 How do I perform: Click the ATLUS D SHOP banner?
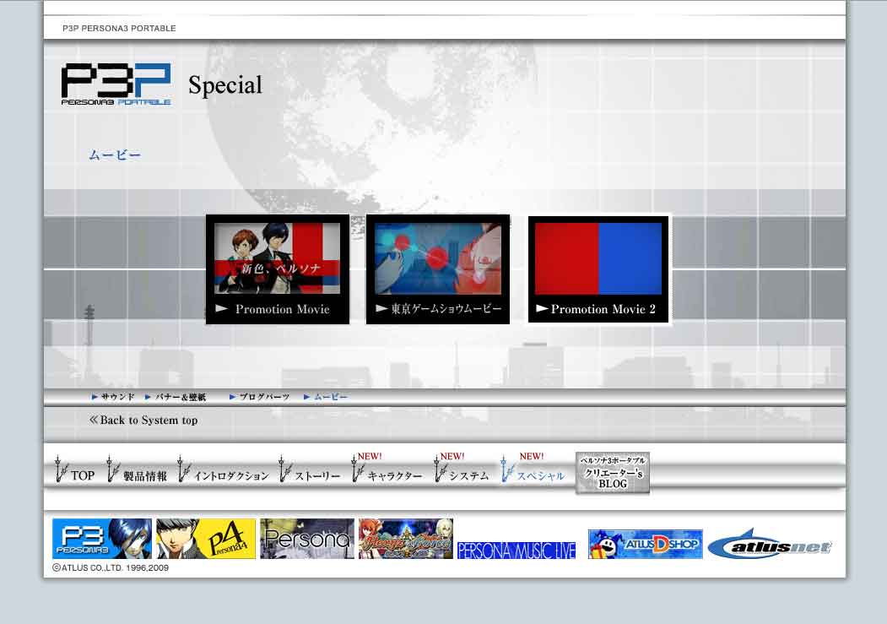point(646,545)
